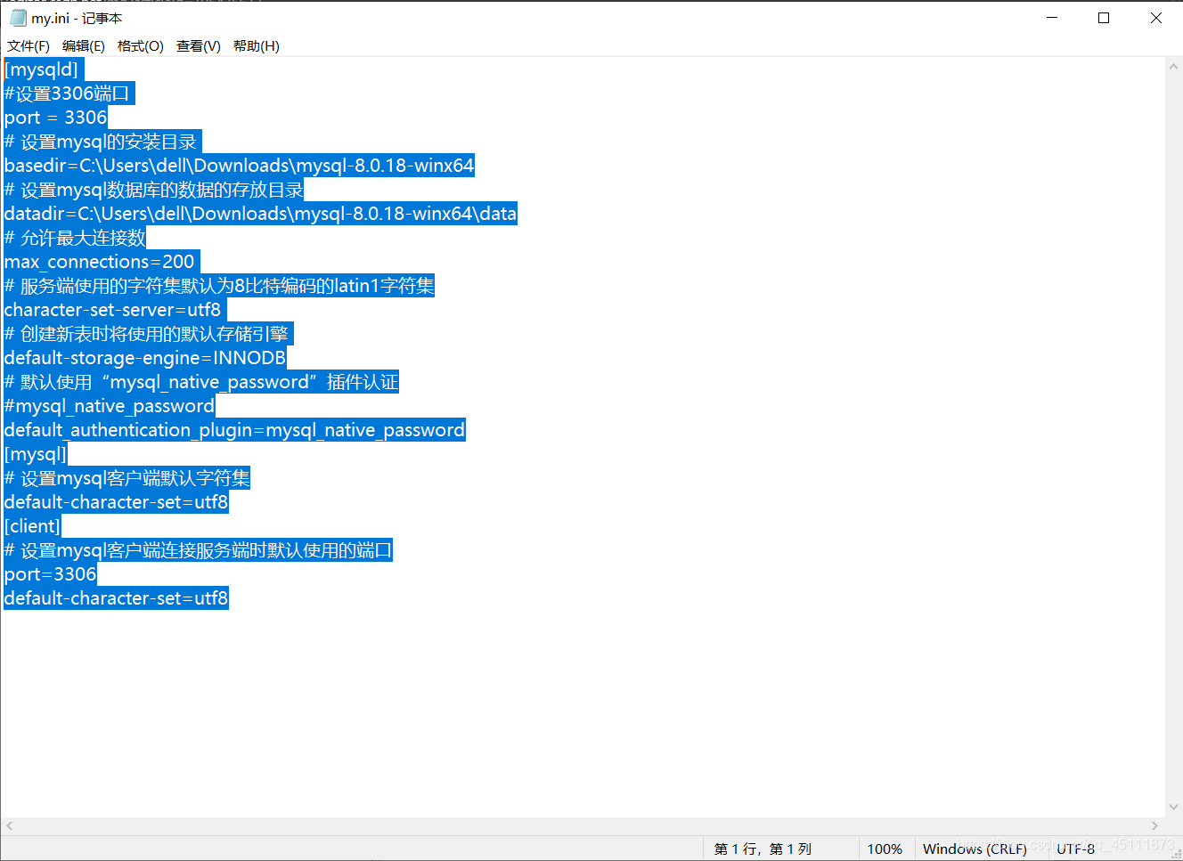
Task: Click the line 'port = 3306'
Action: [x=55, y=118]
